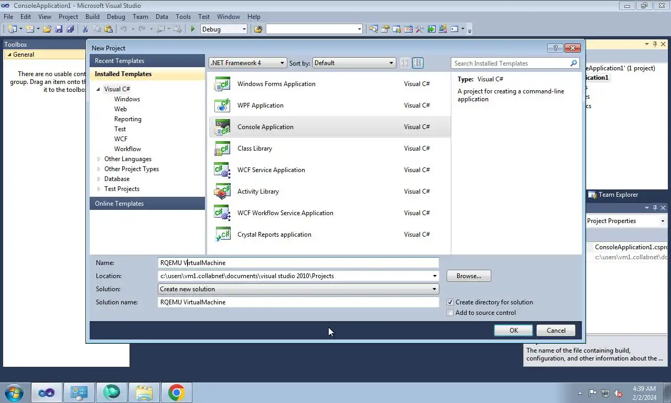This screenshot has height=403, width=671.
Task: Expand the Other Project Types node
Action: point(99,169)
